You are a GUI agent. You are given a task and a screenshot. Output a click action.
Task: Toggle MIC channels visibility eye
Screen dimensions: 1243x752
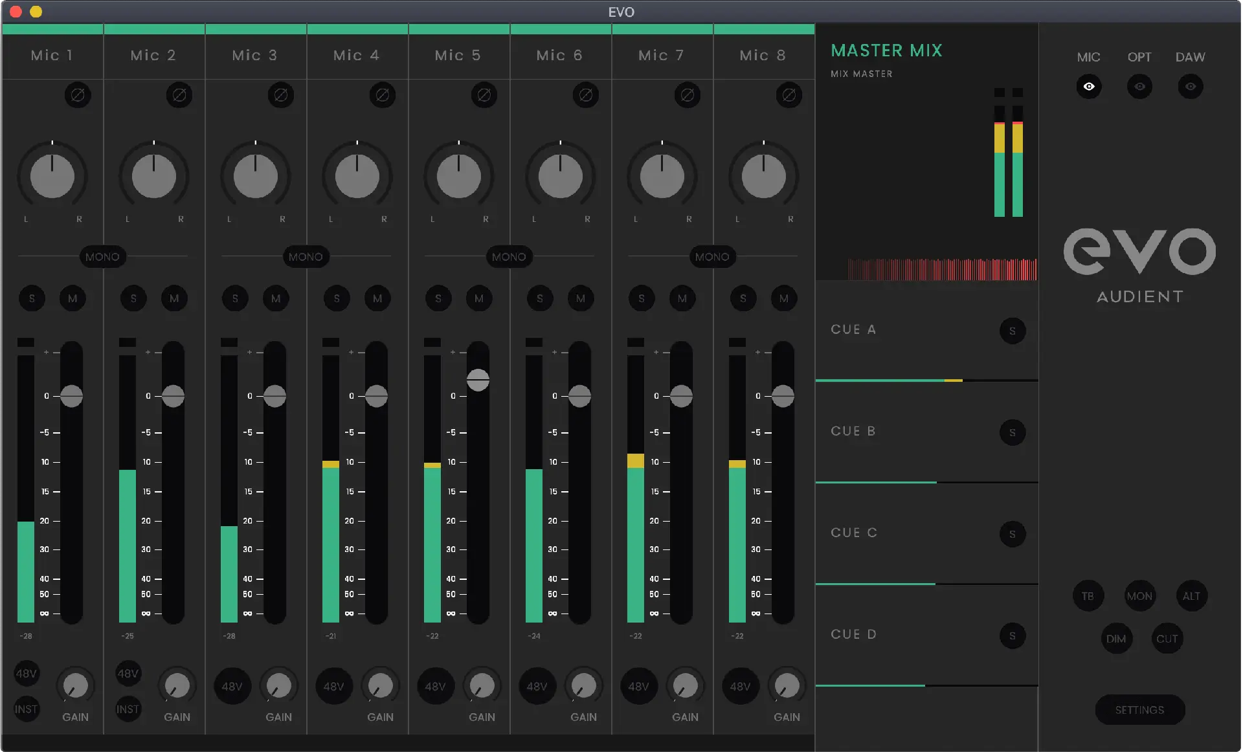point(1089,86)
